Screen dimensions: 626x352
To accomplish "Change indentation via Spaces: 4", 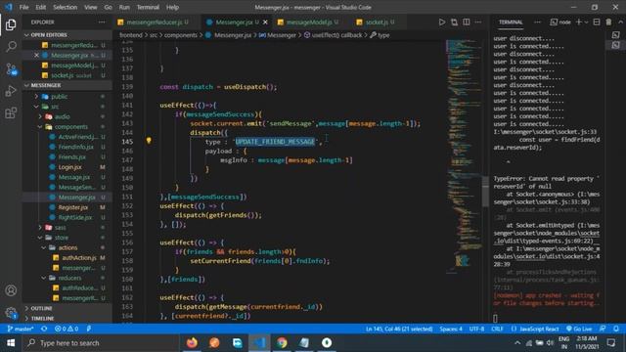I will tap(451, 329).
